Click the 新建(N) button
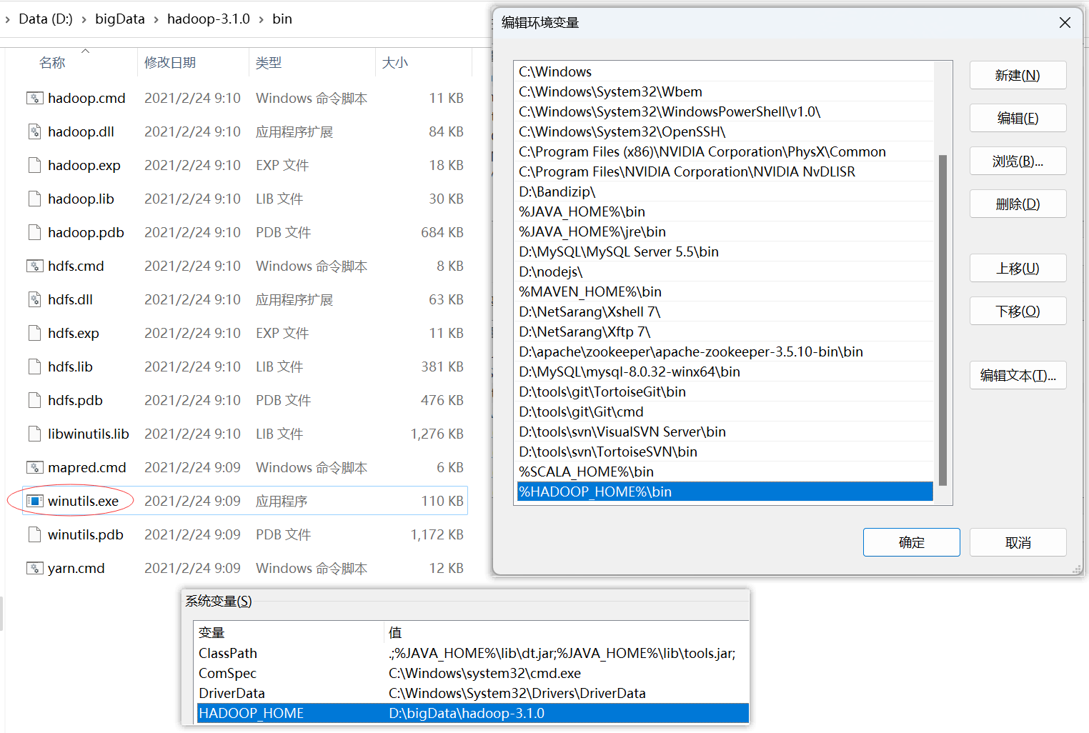Image resolution: width=1089 pixels, height=733 pixels. click(x=1018, y=75)
